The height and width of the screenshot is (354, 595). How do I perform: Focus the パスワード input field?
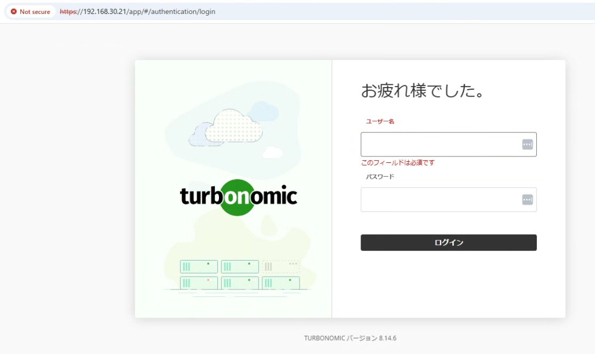click(449, 200)
